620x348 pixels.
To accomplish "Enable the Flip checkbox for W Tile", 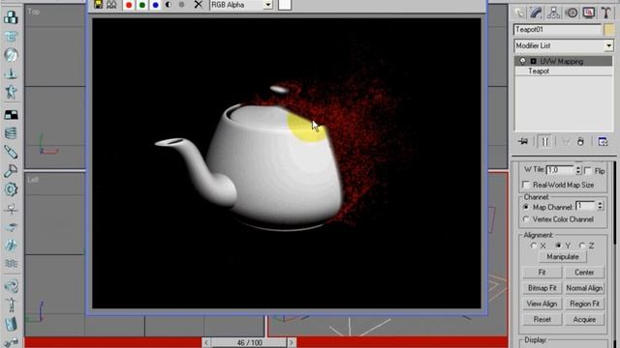I will point(588,170).
